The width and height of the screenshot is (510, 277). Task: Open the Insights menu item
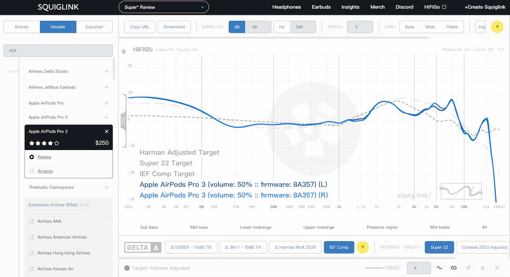[350, 7]
